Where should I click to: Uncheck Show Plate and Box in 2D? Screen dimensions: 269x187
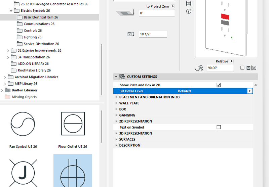219,85
